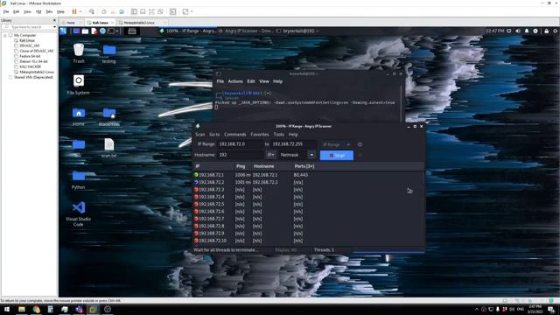Click the Windows Start button
Viewport: 560px width, 315px height.
click(7, 309)
